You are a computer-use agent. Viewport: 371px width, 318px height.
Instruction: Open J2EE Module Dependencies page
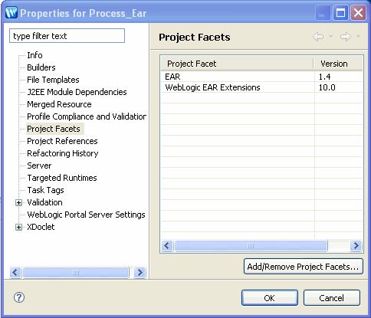pyautogui.click(x=77, y=92)
